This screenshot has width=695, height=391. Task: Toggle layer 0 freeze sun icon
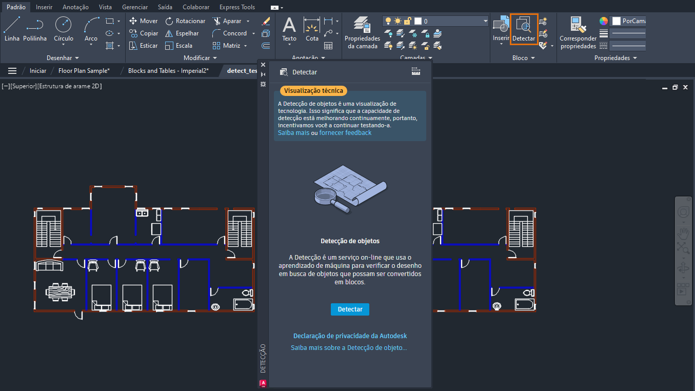pos(398,21)
